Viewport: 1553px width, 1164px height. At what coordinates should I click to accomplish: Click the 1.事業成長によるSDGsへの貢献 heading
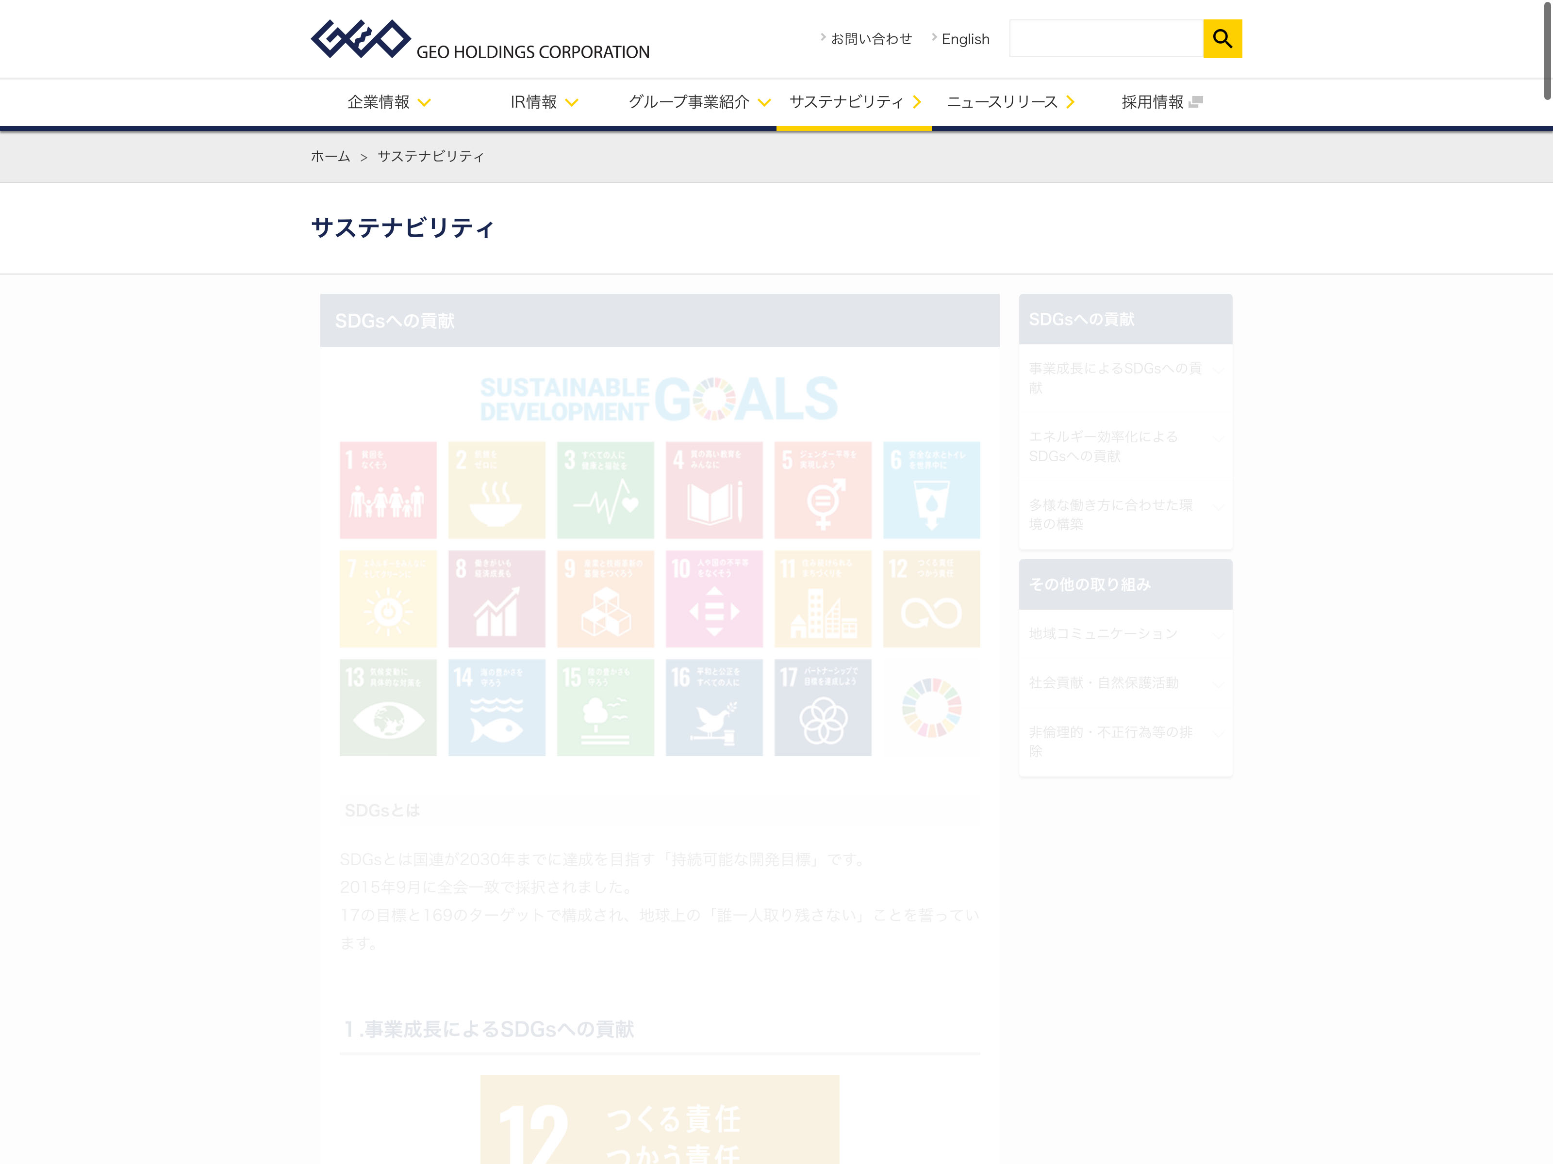click(x=489, y=1029)
